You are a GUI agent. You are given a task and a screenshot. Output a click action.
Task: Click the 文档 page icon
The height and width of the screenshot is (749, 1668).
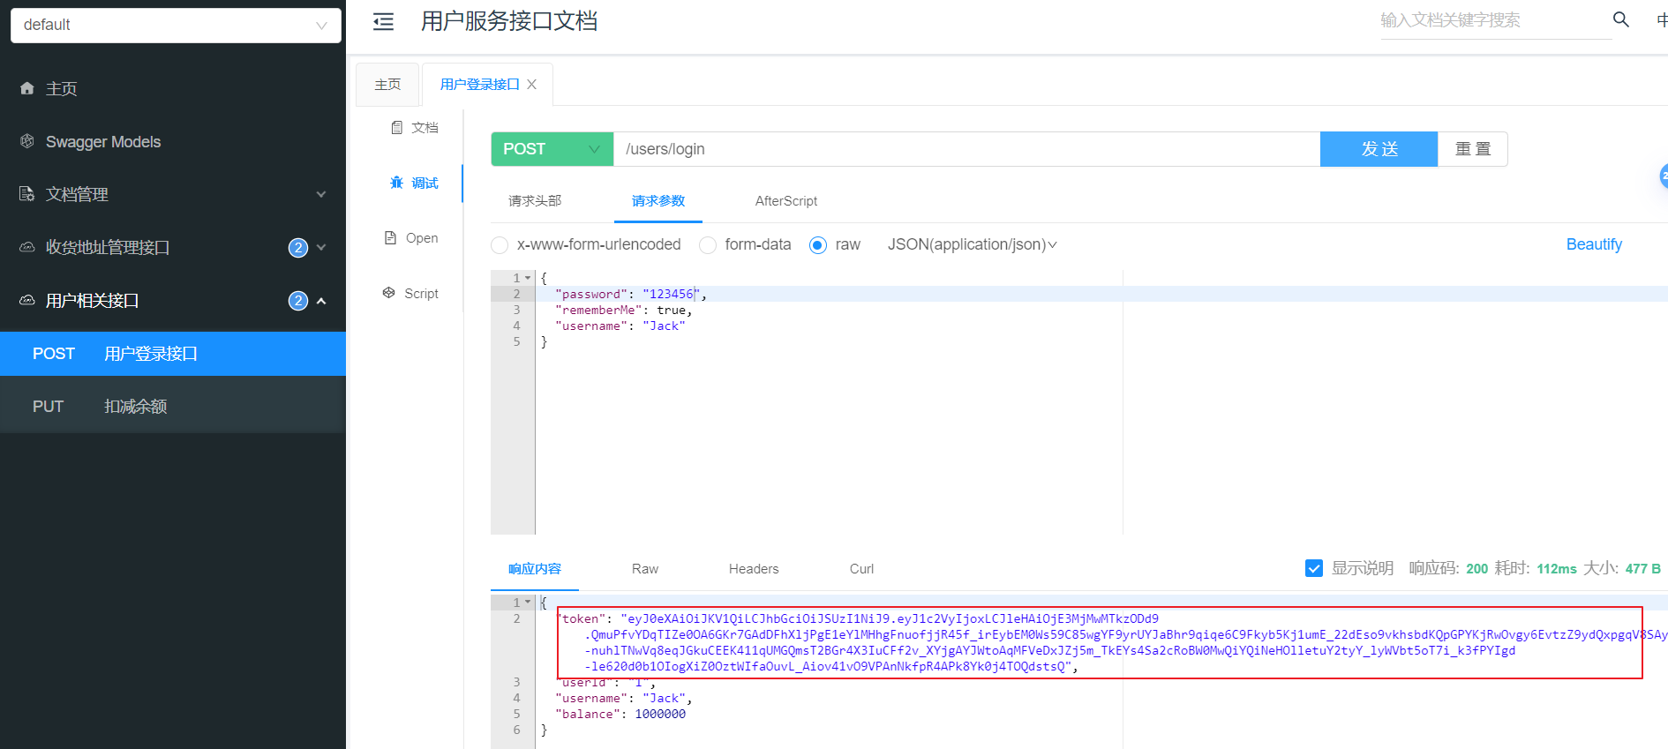pyautogui.click(x=397, y=128)
